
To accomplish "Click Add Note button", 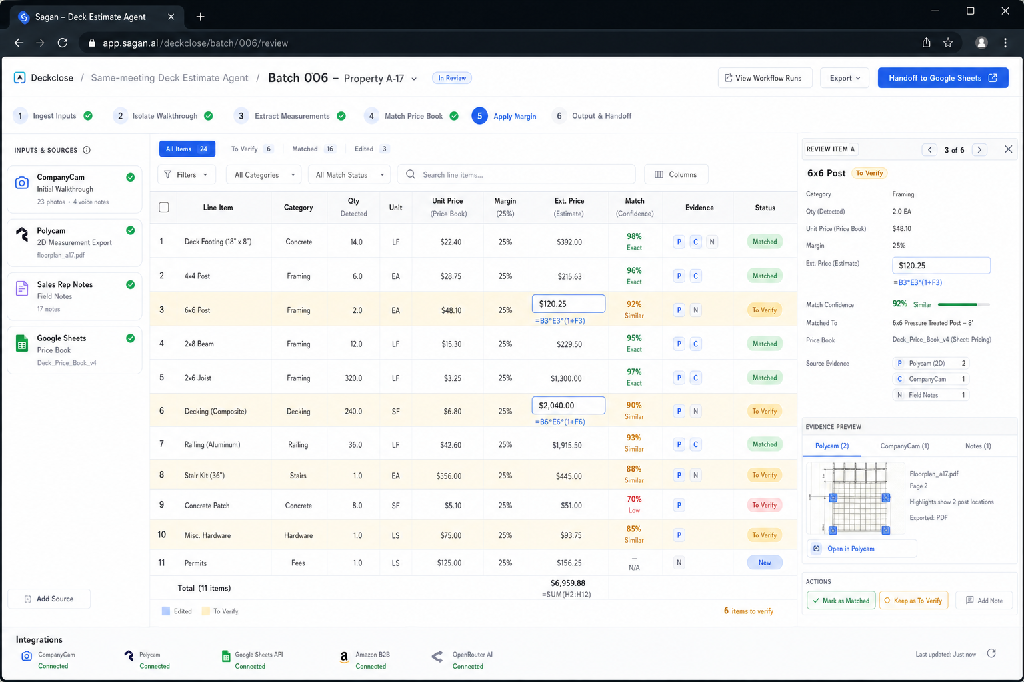I will coord(984,601).
